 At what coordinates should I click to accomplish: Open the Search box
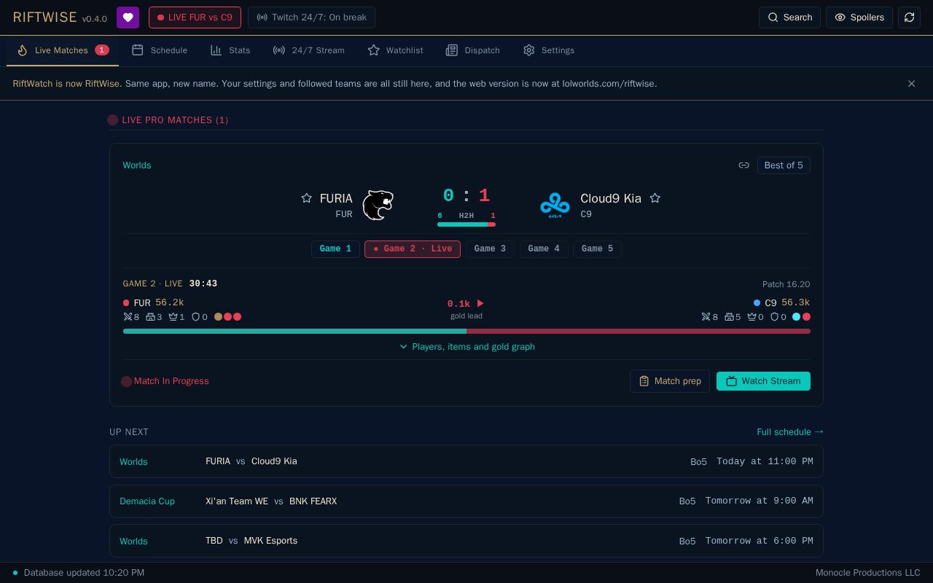[789, 17]
